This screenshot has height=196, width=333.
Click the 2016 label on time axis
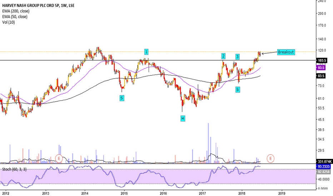(163, 193)
